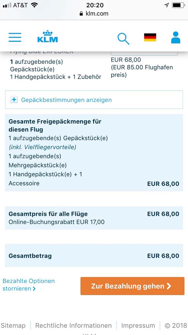Open Rechtliche Informationen footer link
Screen dimensions: 188x335
(73, 326)
